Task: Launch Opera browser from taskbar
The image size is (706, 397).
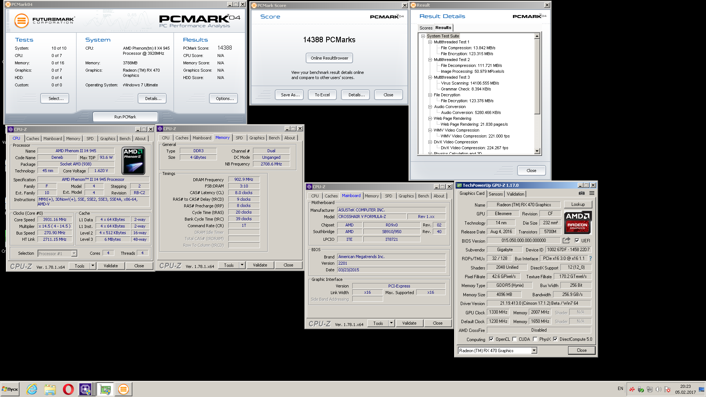Action: point(68,389)
